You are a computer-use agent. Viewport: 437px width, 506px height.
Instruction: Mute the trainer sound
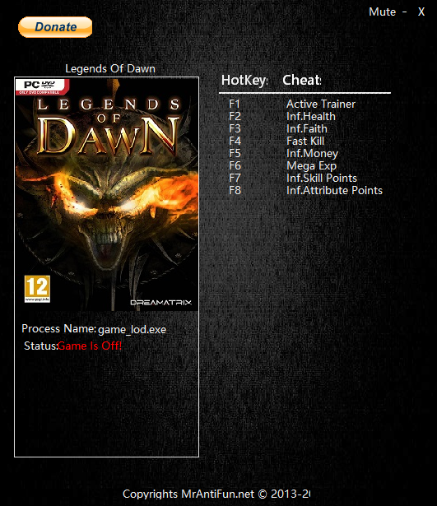(382, 12)
